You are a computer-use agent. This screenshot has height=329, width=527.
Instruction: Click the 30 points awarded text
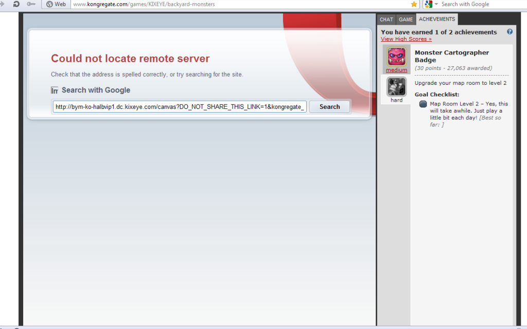tap(453, 68)
